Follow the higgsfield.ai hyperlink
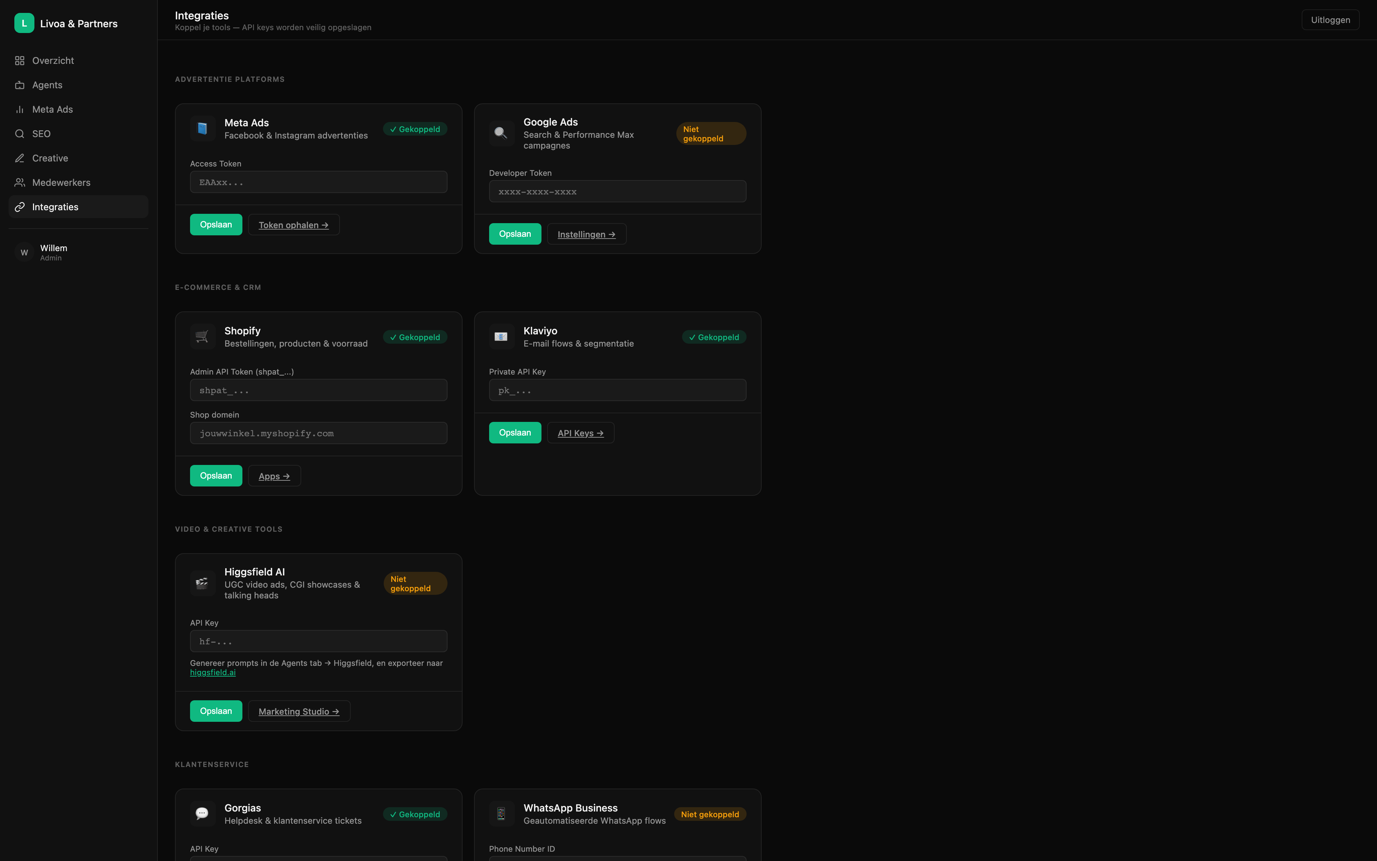Image resolution: width=1377 pixels, height=861 pixels. coord(213,673)
